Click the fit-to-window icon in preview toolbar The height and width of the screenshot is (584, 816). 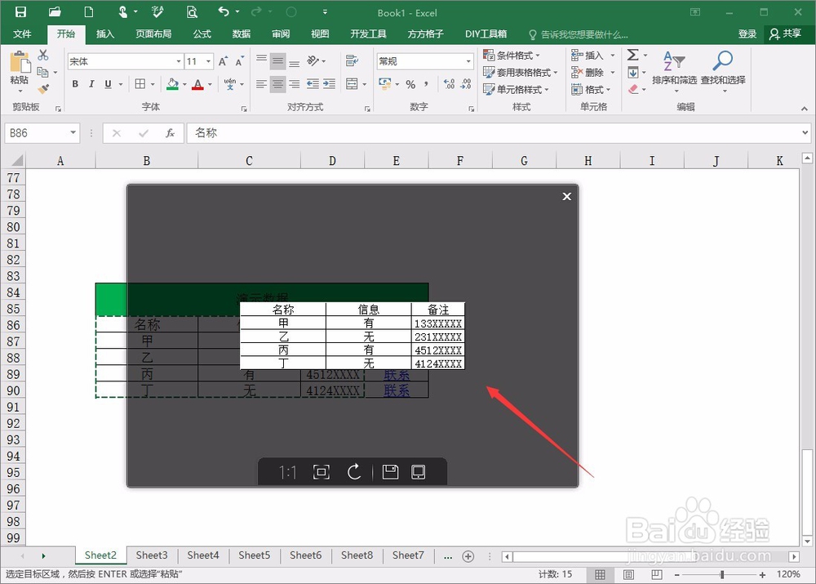[x=321, y=473]
